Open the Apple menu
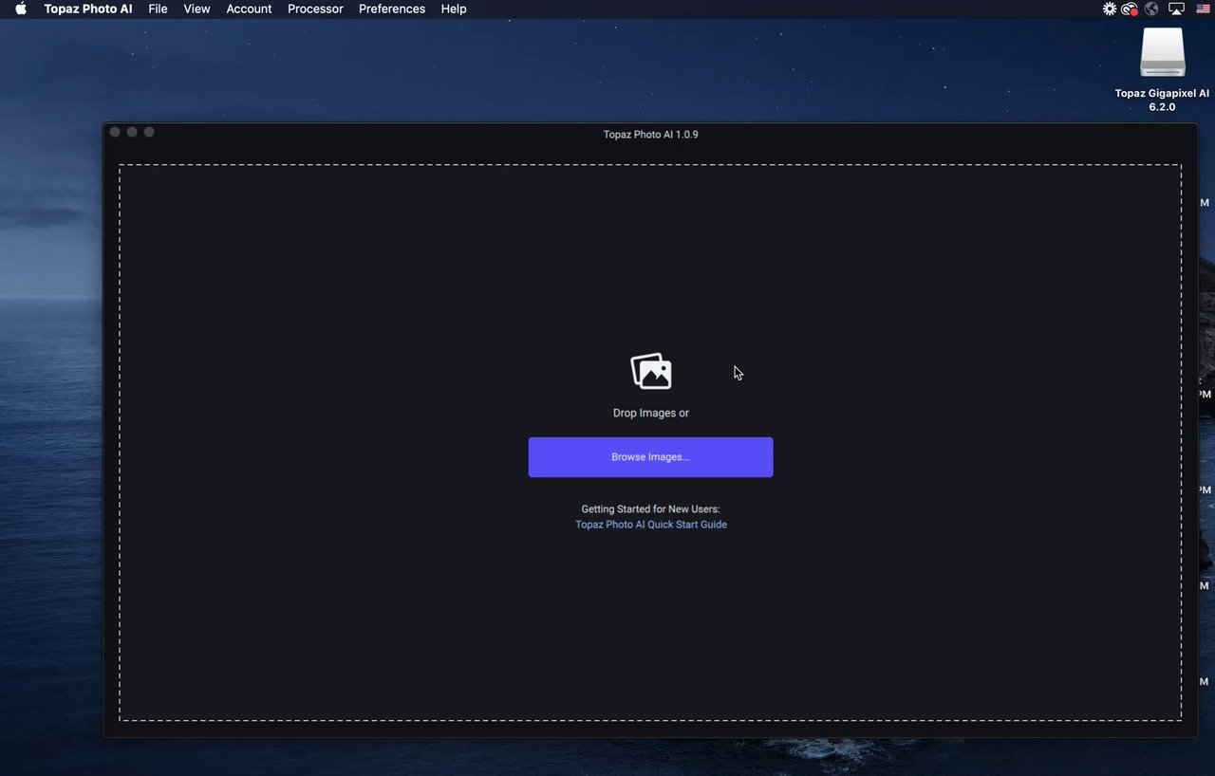1215x776 pixels. 21,9
